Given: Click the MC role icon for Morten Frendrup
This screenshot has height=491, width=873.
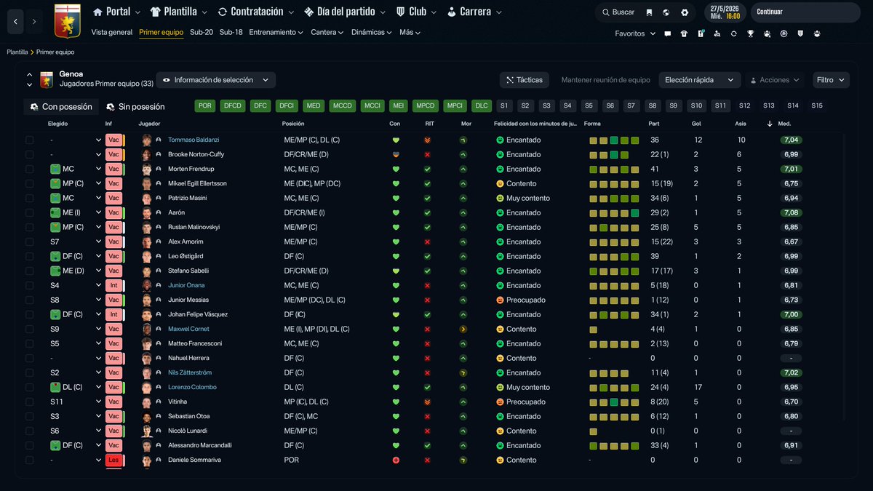Looking at the screenshot, I should click(x=55, y=169).
